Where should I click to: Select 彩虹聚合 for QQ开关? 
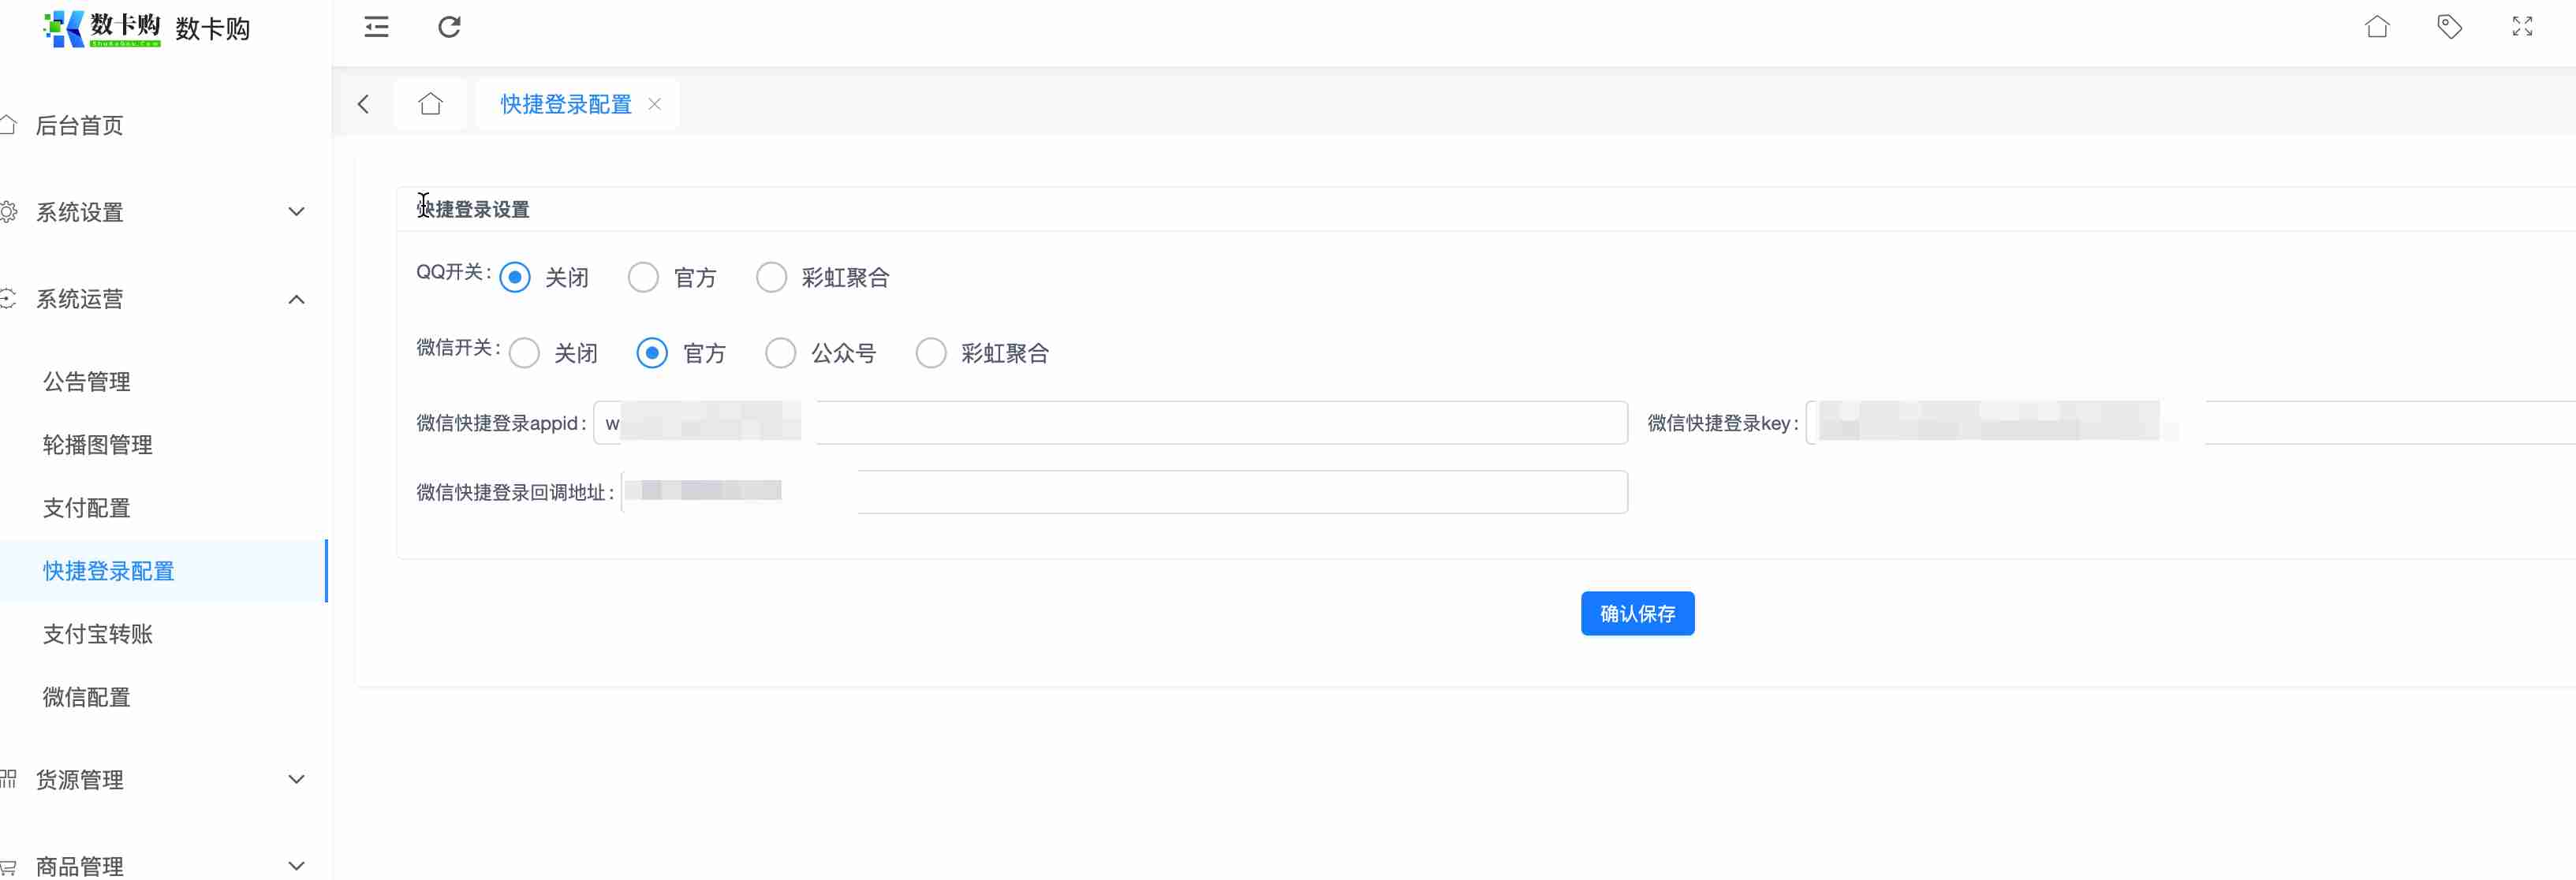coord(771,277)
